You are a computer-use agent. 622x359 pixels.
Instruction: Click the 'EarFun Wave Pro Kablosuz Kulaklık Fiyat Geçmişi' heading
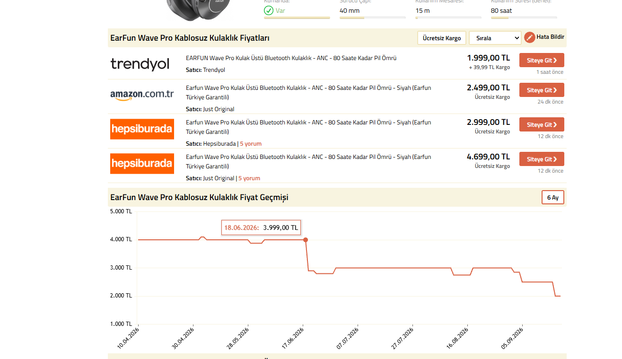(199, 197)
